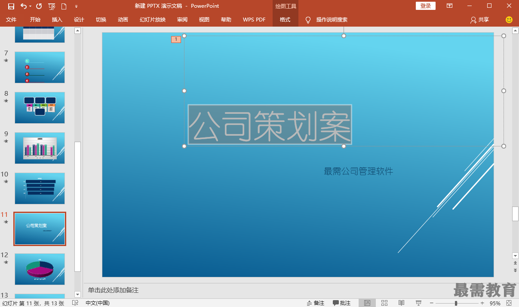
Task: Open the Ribbon Display Options icon
Action: click(449, 6)
